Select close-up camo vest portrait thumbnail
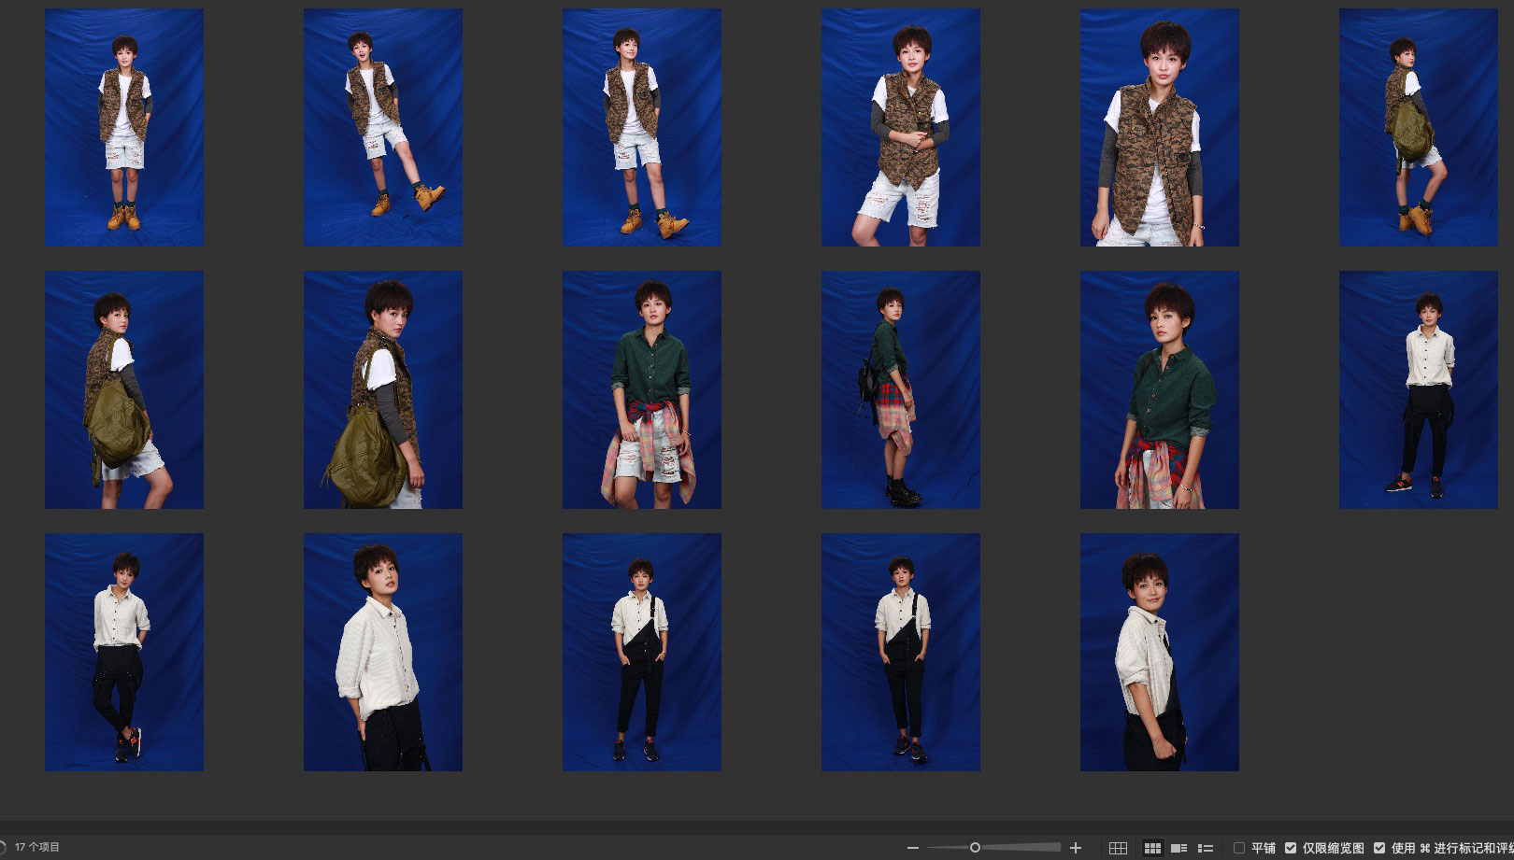Screen dimensions: 1514x860 [x=1159, y=128]
